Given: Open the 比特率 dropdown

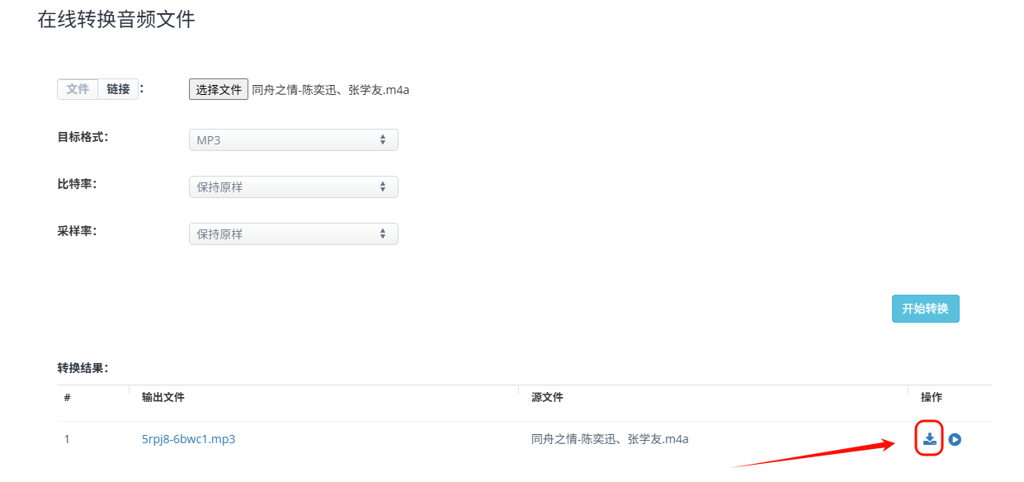Looking at the screenshot, I should point(294,187).
